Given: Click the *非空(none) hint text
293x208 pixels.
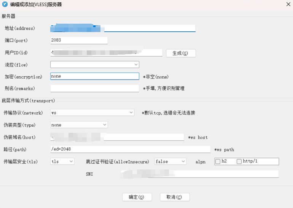Looking at the screenshot, I should pos(156,77).
